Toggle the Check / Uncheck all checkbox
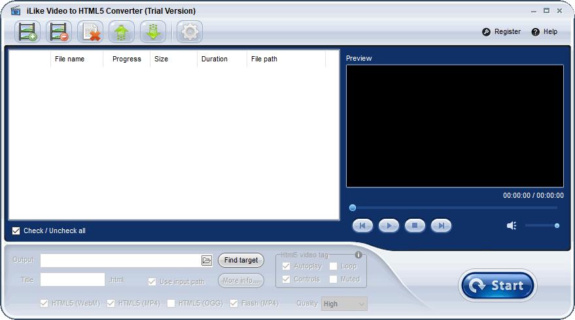 16,231
